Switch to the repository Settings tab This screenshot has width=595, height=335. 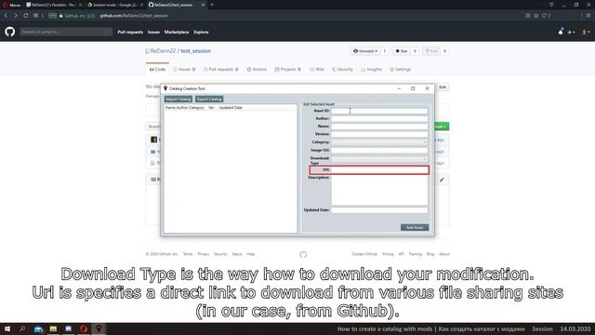click(401, 70)
